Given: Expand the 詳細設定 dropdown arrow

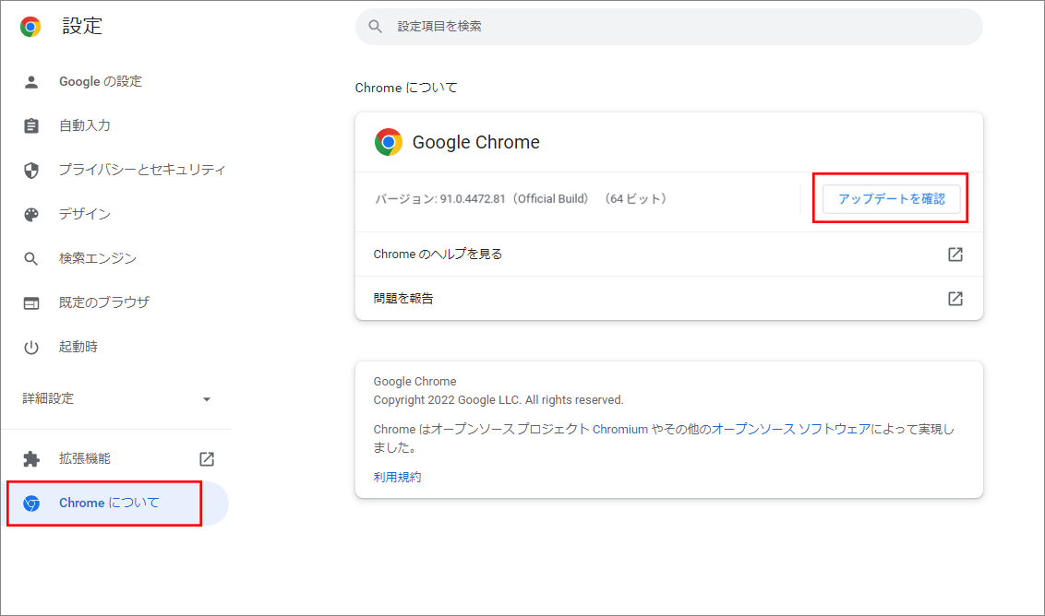Looking at the screenshot, I should tap(207, 399).
